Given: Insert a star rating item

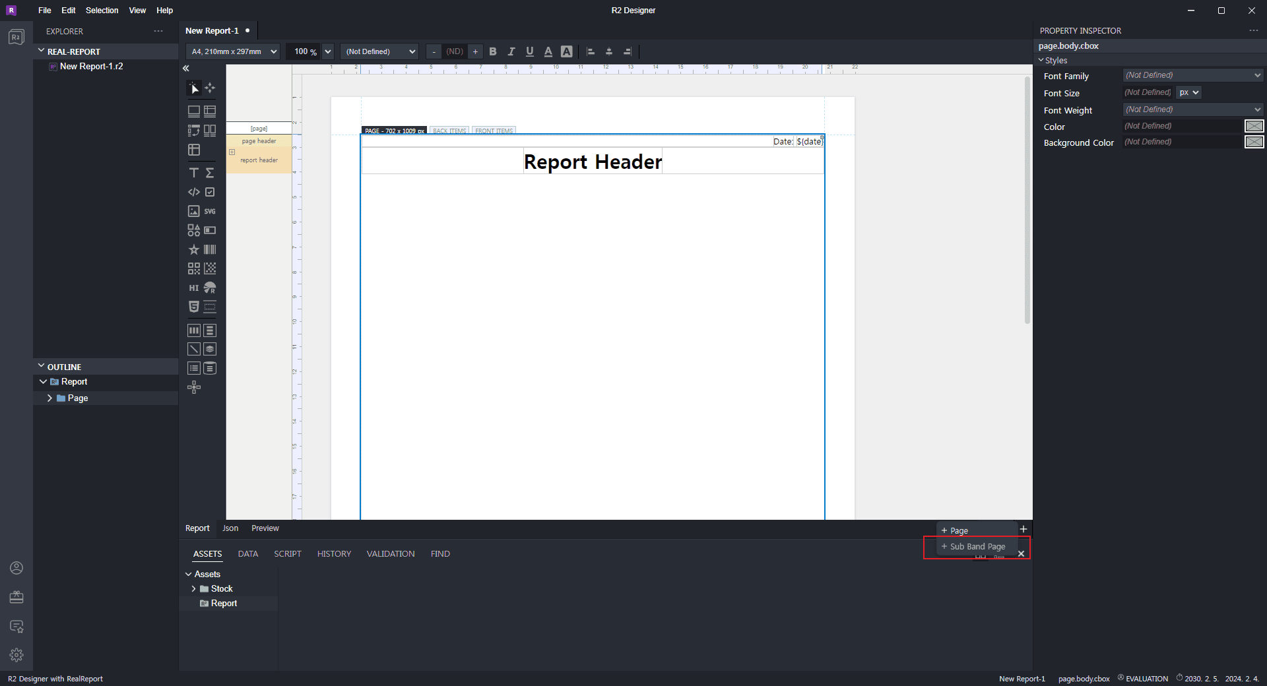Looking at the screenshot, I should (x=194, y=249).
